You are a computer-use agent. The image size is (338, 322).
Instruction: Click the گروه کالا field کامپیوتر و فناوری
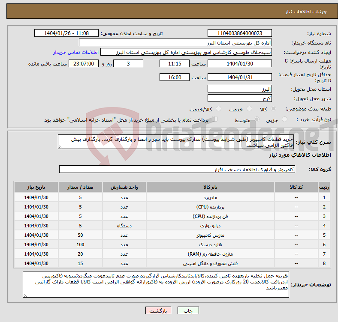[177, 170]
